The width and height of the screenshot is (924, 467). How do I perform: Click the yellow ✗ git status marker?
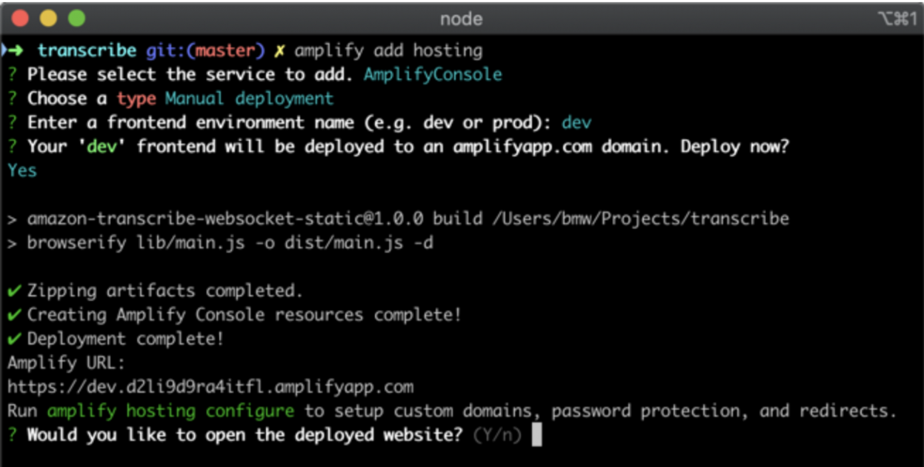279,50
